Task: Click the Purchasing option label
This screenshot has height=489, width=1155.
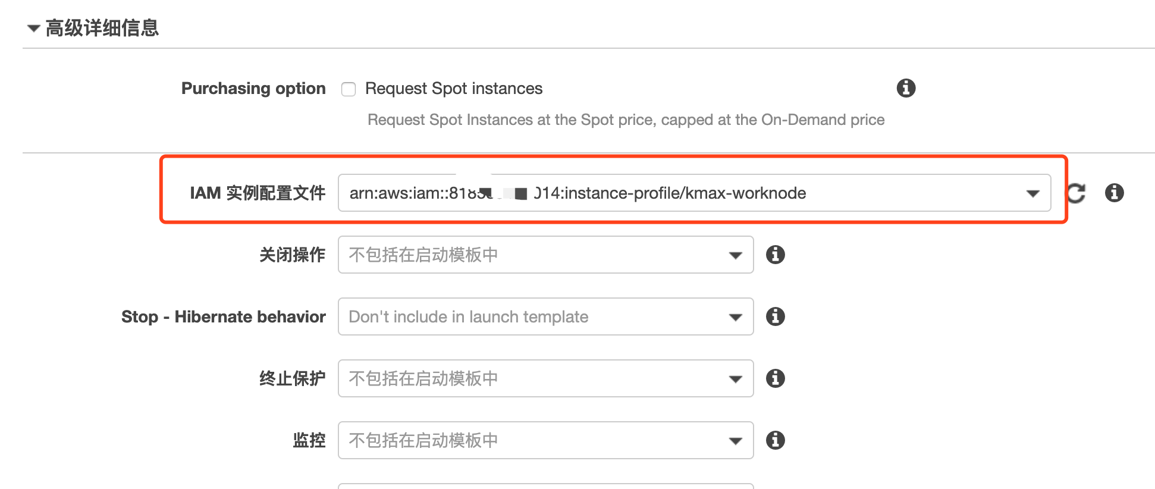Action: point(253,89)
